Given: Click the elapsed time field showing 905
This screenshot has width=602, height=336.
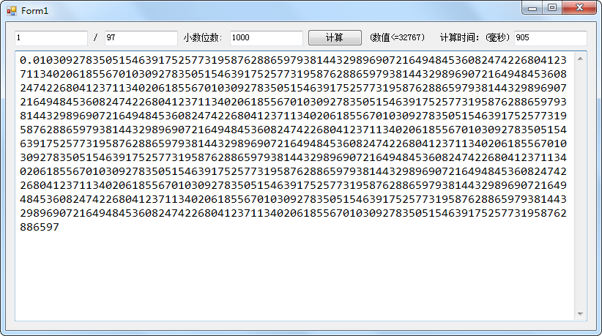Looking at the screenshot, I should (550, 38).
